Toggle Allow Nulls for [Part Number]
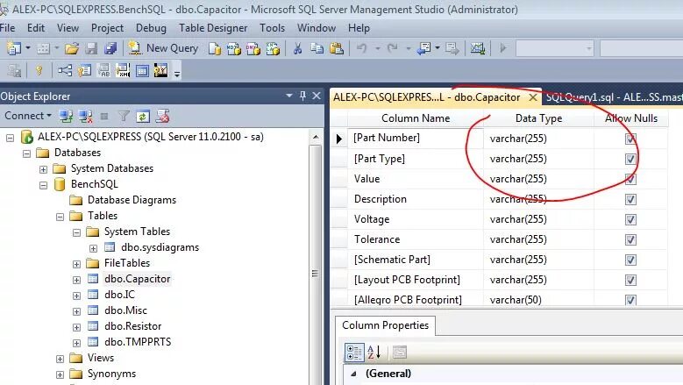Viewport: 683px width, 385px height. (630, 139)
